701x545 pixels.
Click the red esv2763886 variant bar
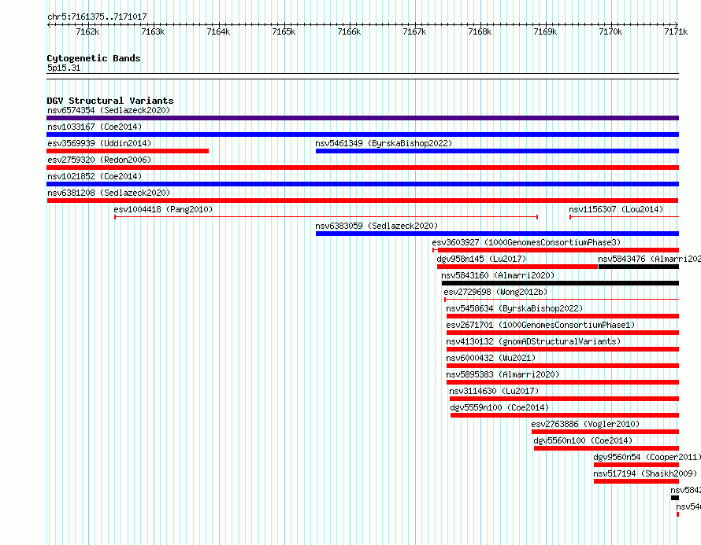click(x=605, y=432)
